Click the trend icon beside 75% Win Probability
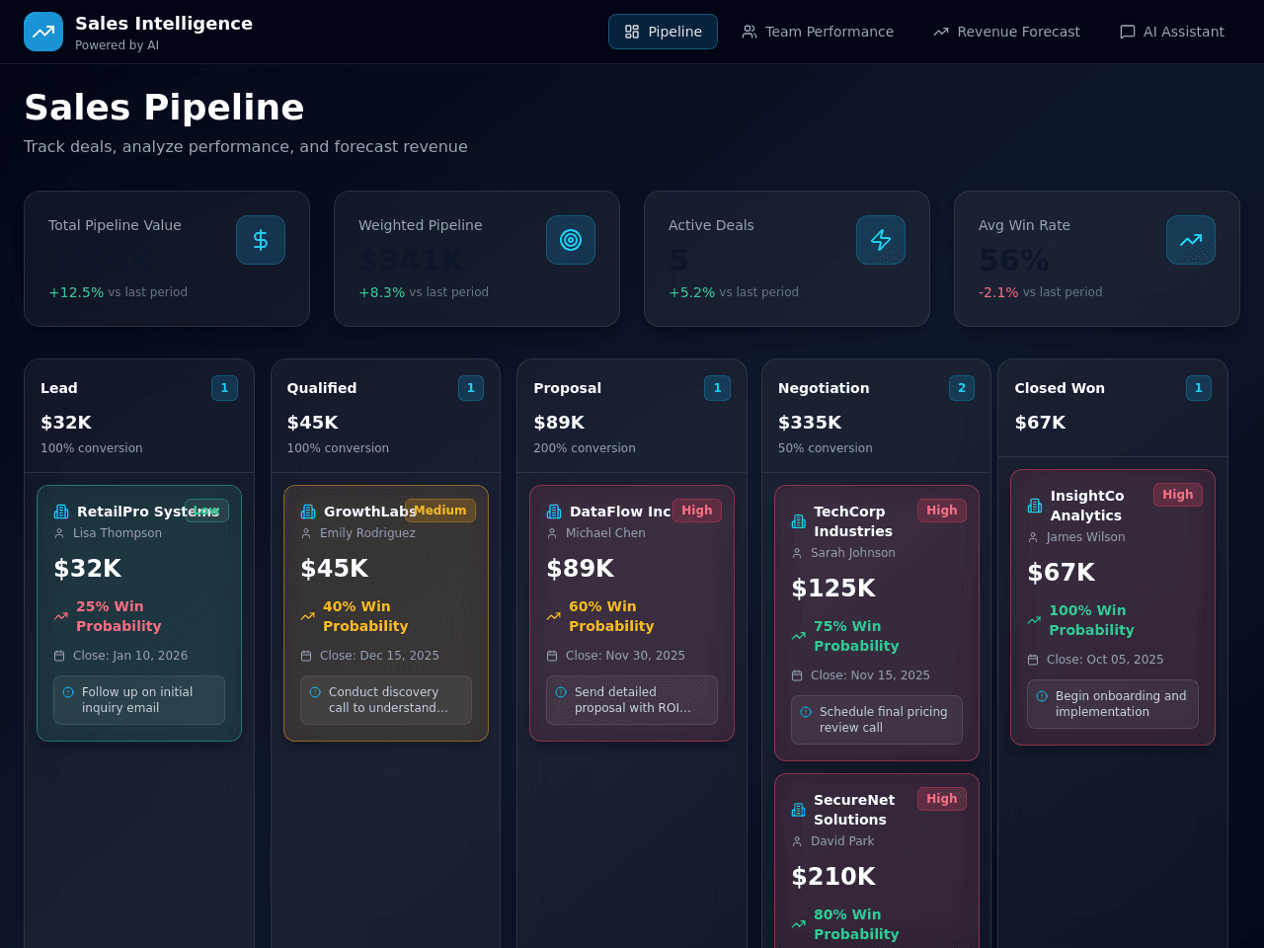This screenshot has width=1264, height=948. (799, 636)
